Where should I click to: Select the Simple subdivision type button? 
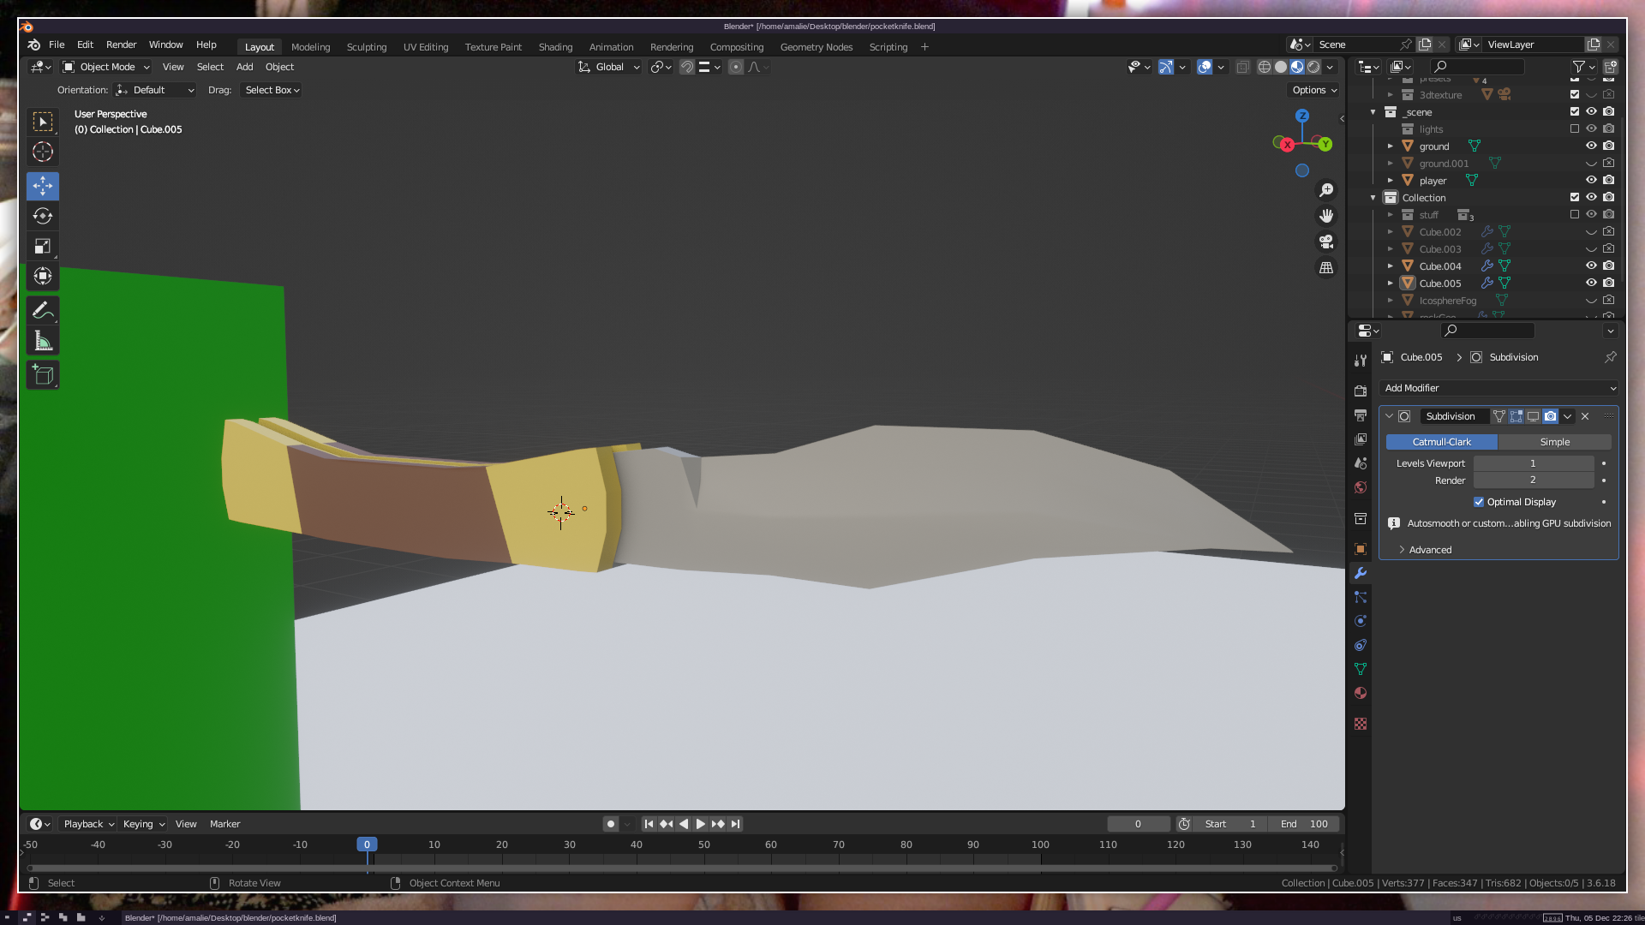[1554, 442]
